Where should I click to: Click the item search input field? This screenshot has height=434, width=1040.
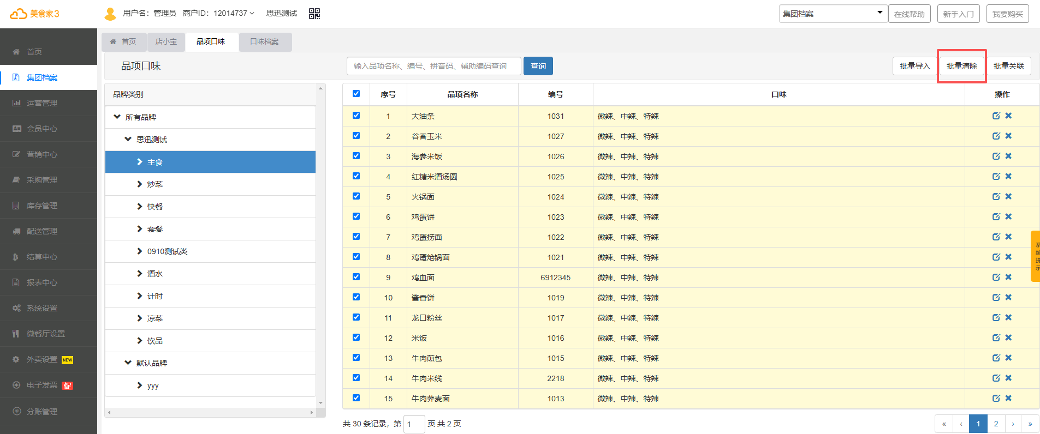(x=433, y=66)
